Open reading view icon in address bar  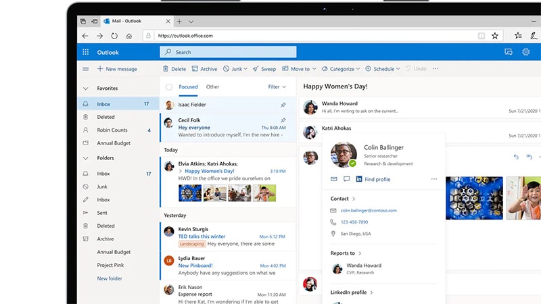pyautogui.click(x=481, y=36)
